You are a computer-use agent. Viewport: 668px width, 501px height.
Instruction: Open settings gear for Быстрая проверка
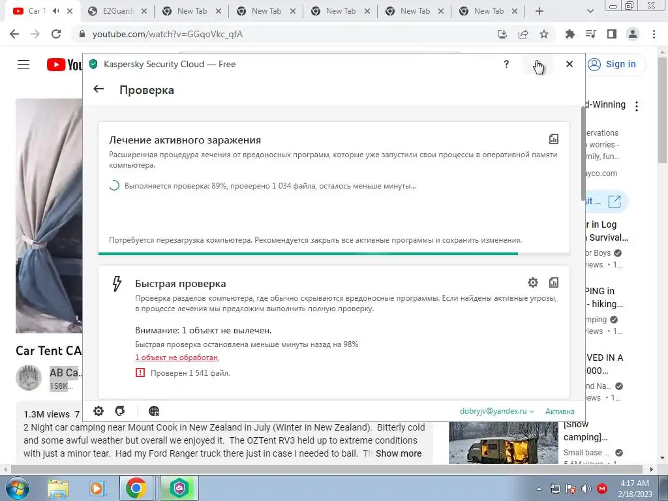pos(532,282)
